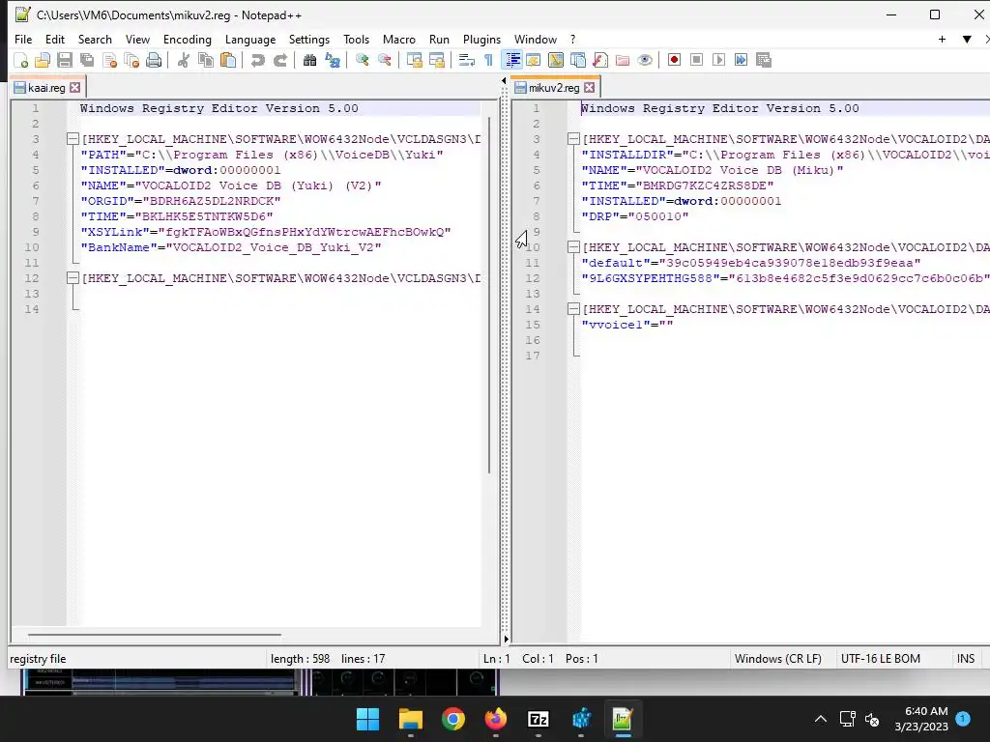Viewport: 990px width, 742px height.
Task: Open the document list dropdown triangle at top right
Action: [x=967, y=39]
